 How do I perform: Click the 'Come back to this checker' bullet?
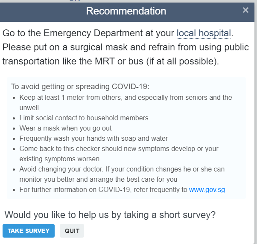point(119,154)
